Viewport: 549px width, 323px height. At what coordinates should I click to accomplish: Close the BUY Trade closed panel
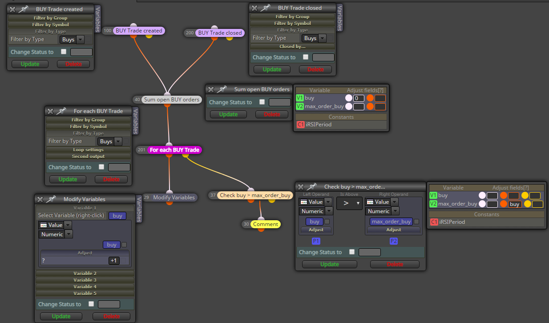coord(254,8)
